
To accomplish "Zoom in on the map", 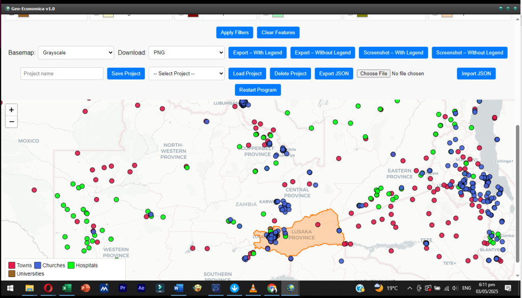I will [11, 110].
